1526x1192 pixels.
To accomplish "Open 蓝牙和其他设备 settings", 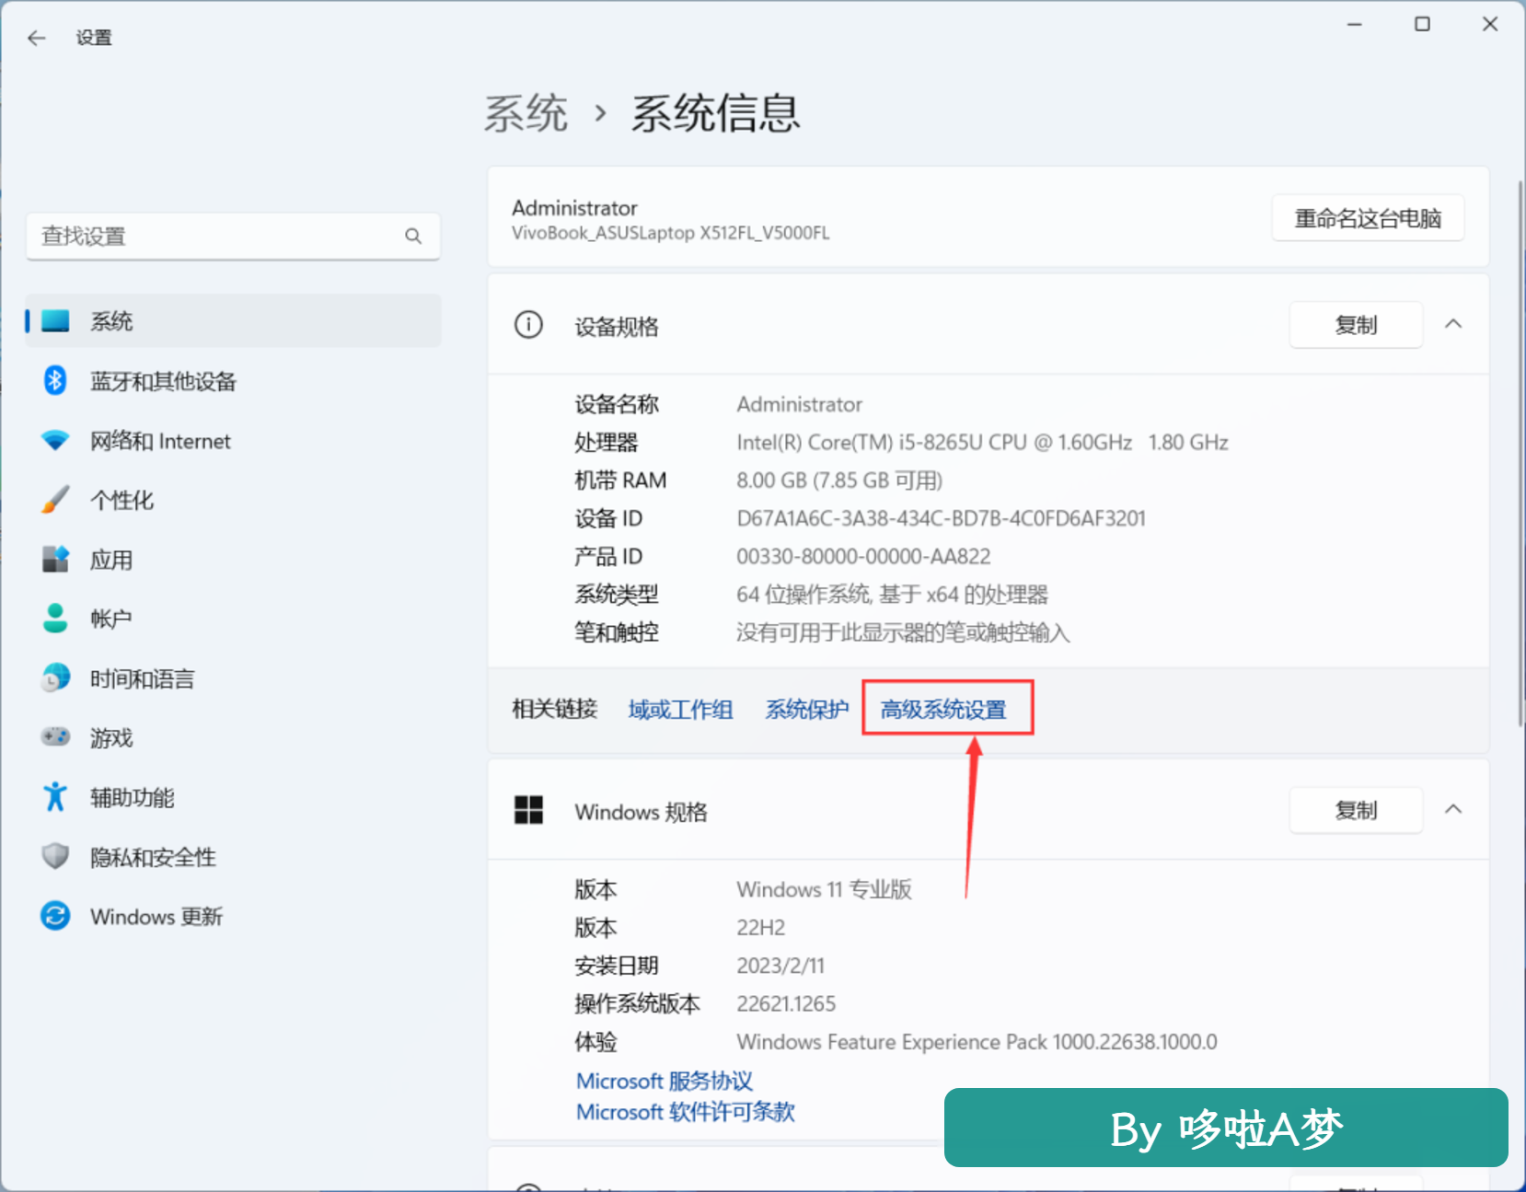I will [233, 380].
